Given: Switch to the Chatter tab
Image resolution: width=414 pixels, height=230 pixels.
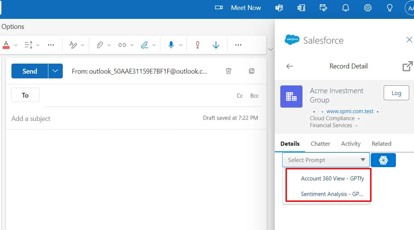Looking at the screenshot, I should (x=320, y=144).
